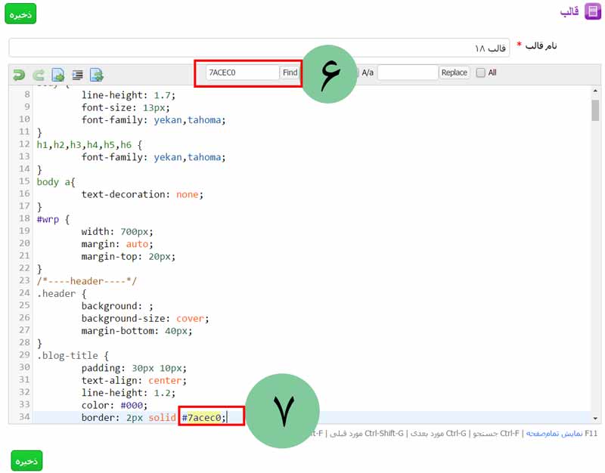Click line number 10 in the gutter
Image resolution: width=605 pixels, height=473 pixels.
pos(24,119)
